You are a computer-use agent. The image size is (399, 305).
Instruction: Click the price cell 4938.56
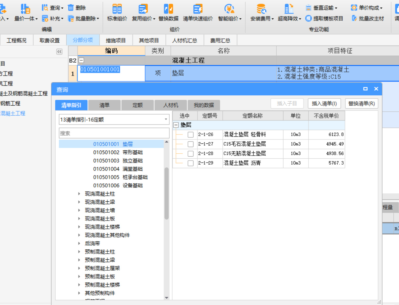327,154
